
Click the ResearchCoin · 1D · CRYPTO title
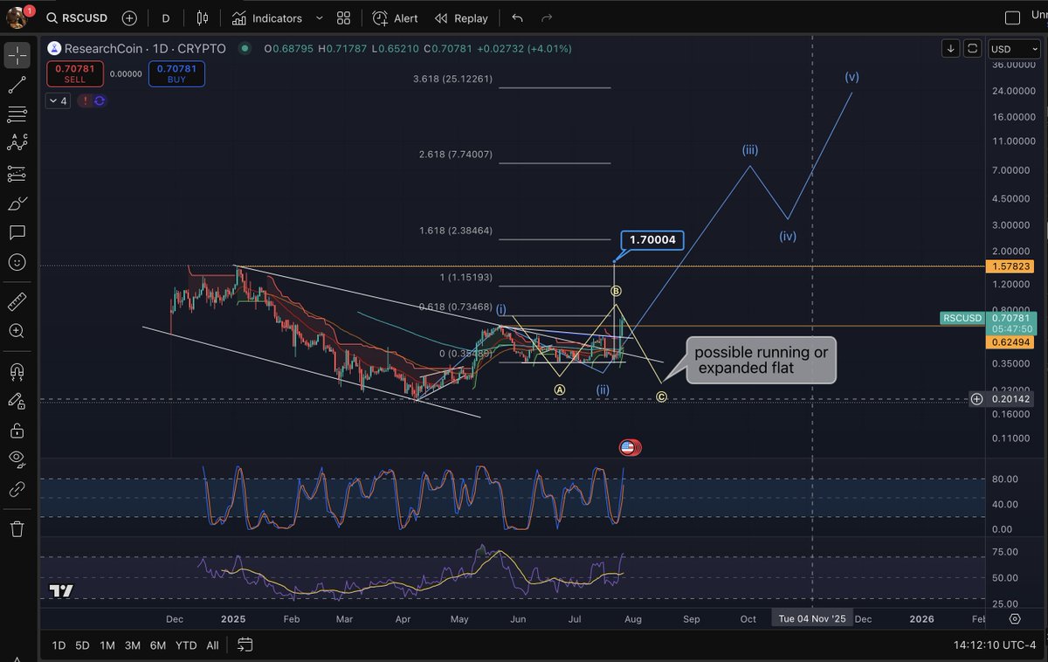pos(146,49)
